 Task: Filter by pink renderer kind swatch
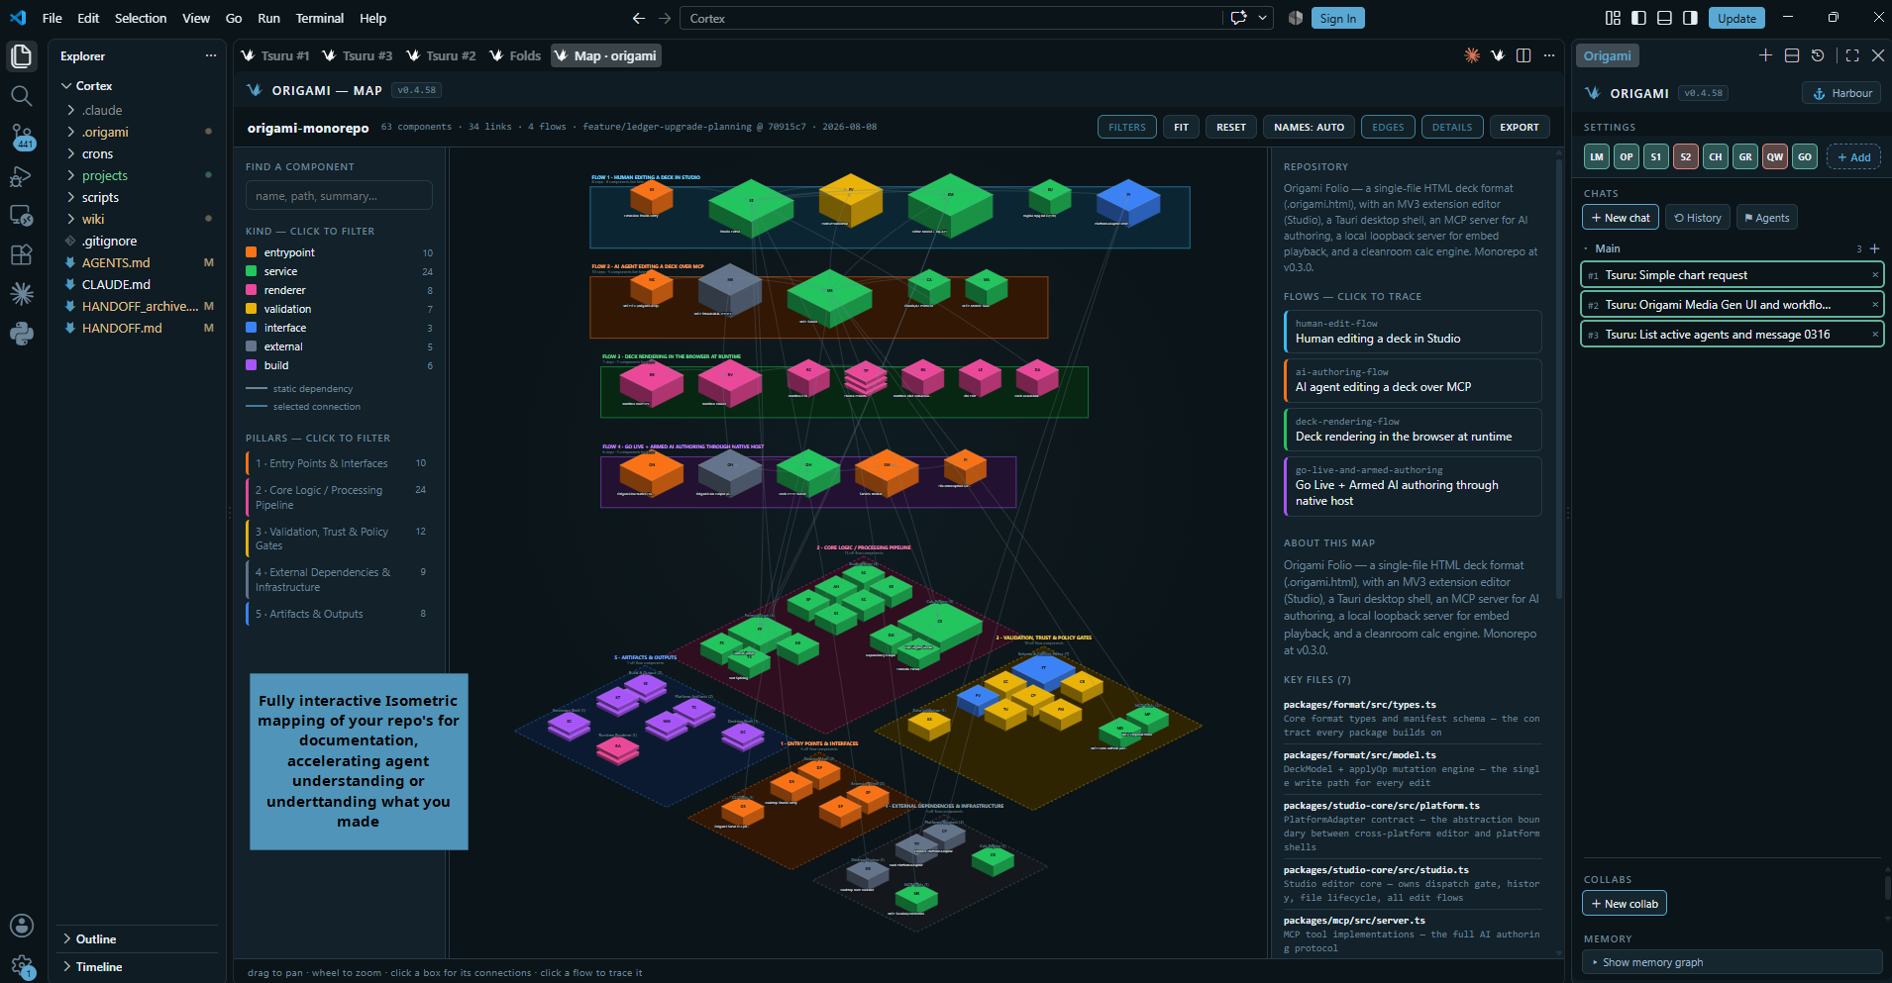pos(252,290)
